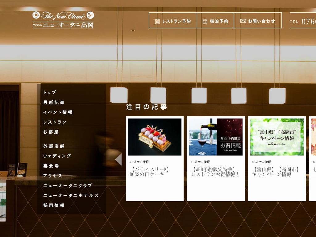Navigate to ウェディング menu item
Viewport: 316px width, 237px height.
(x=57, y=156)
